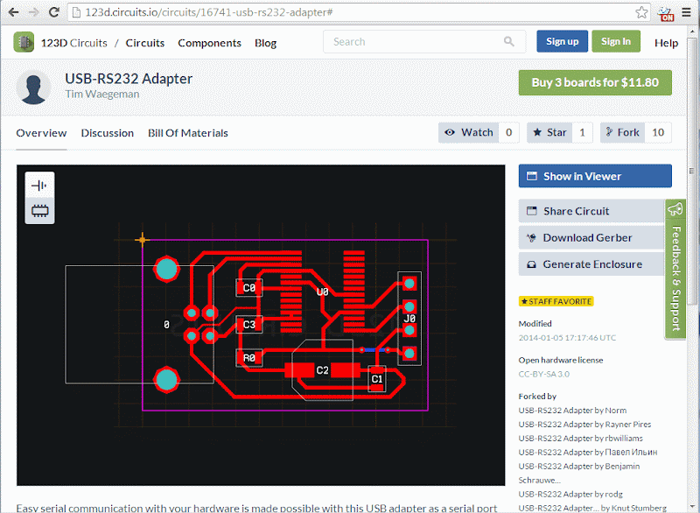The width and height of the screenshot is (700, 513).
Task: Click the STAFF FAVORITE badge
Action: 556,301
